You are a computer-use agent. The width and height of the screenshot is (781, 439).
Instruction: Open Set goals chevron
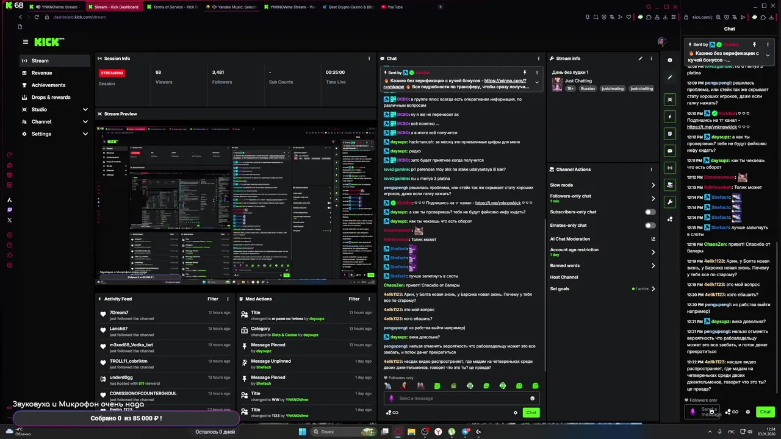tap(653, 289)
